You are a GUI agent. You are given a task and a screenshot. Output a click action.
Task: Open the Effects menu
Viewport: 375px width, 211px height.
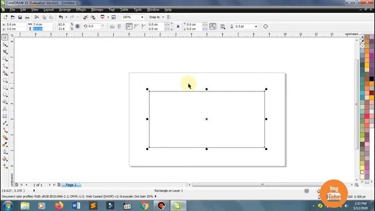[x=81, y=10]
